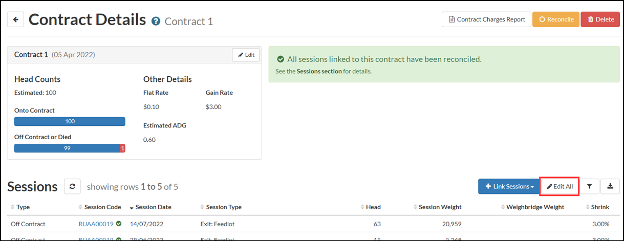Delete this contract

click(600, 19)
